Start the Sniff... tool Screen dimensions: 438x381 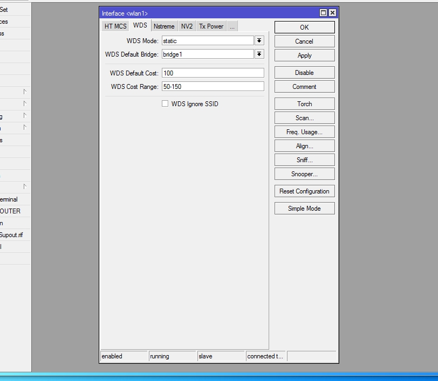pos(304,160)
